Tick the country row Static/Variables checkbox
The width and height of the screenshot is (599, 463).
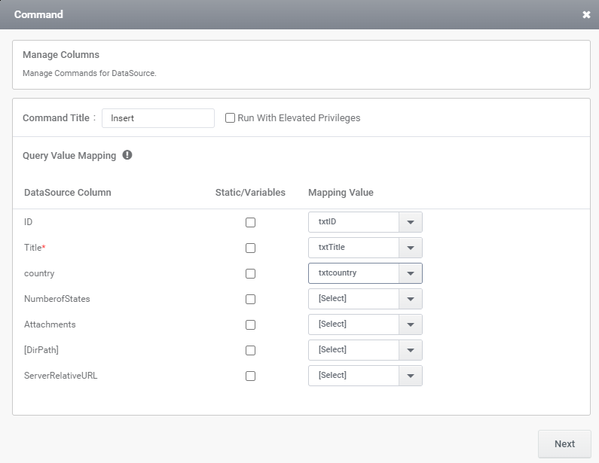250,273
